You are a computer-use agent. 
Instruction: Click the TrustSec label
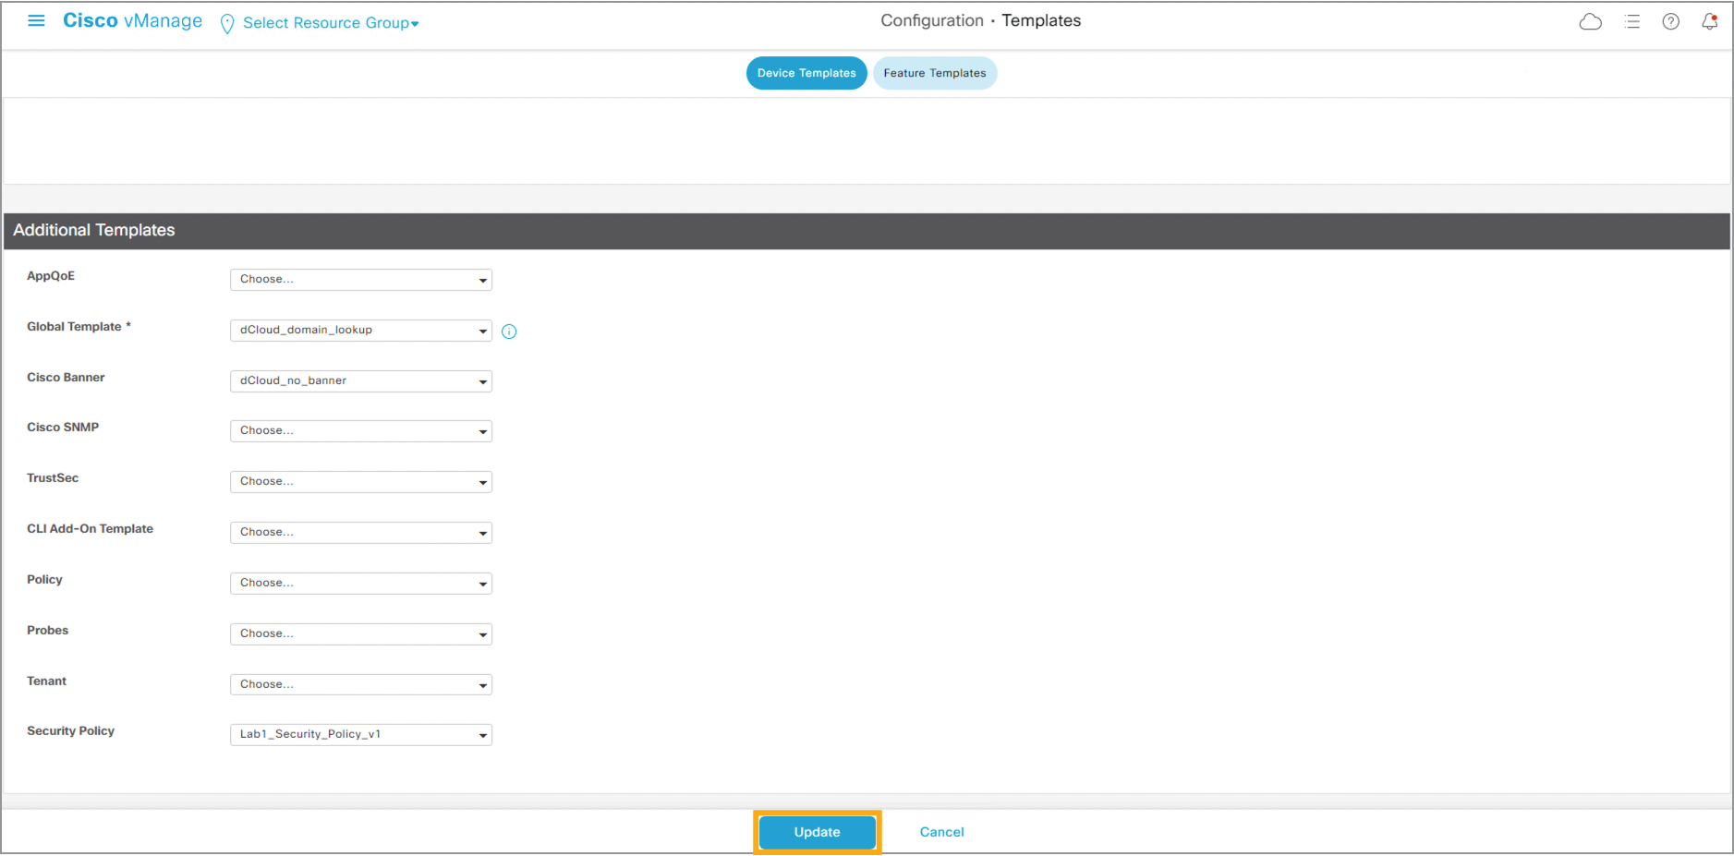[53, 477]
